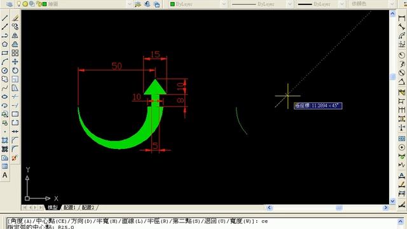
Task: Select the Scale tool
Action: 15,79
